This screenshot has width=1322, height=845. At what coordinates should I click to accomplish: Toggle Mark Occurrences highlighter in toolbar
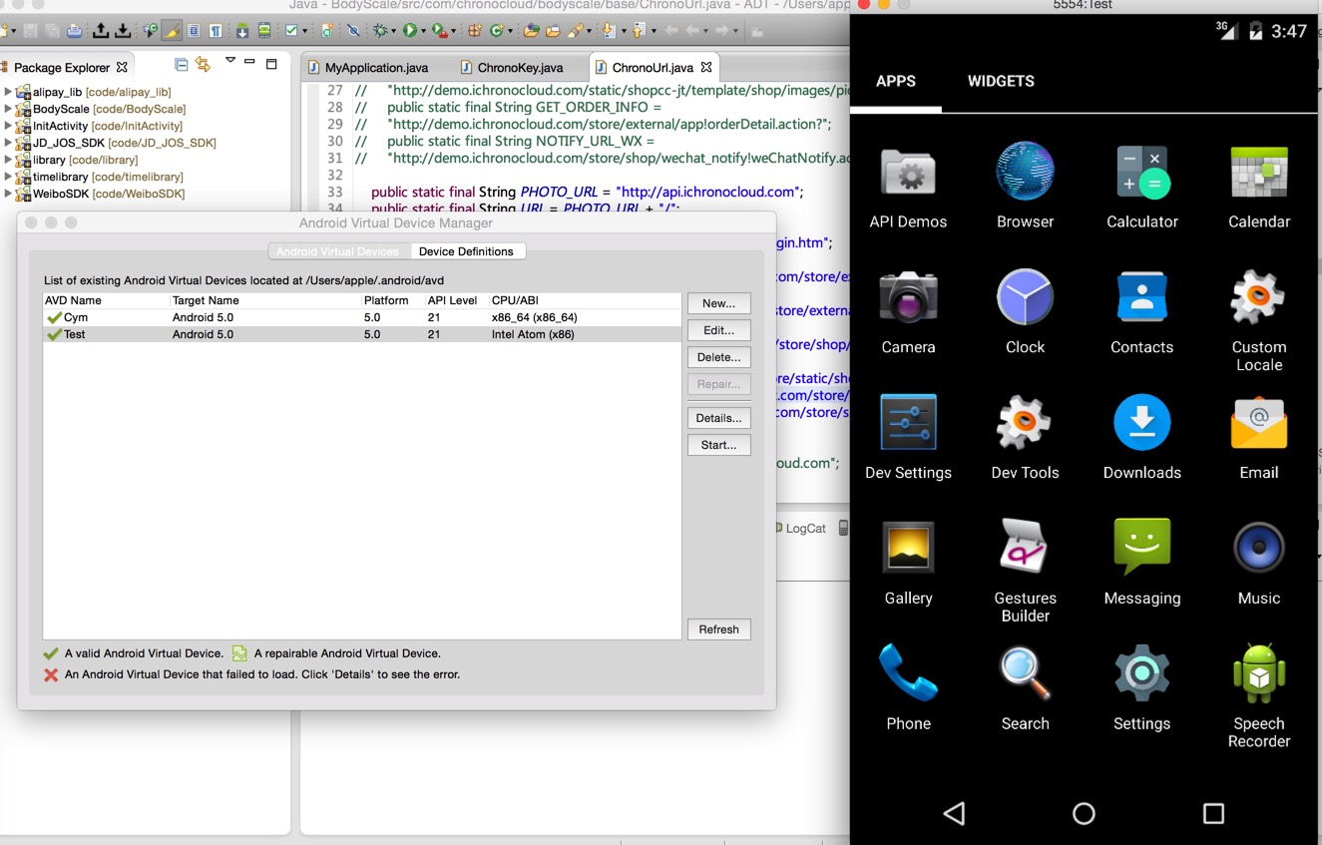[172, 31]
